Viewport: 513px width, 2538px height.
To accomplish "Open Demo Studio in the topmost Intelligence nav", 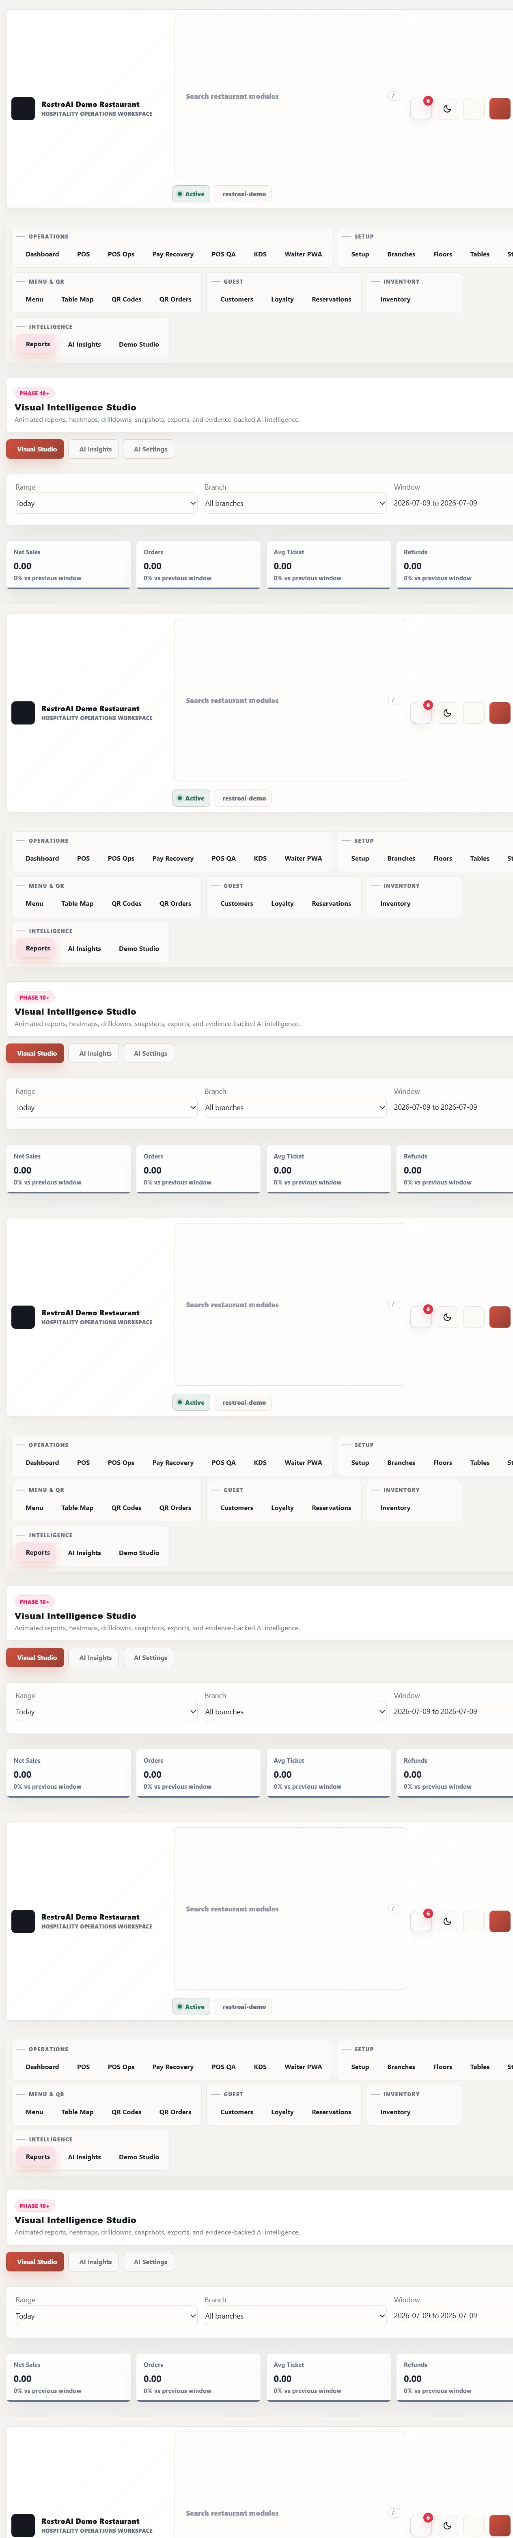I will [139, 345].
